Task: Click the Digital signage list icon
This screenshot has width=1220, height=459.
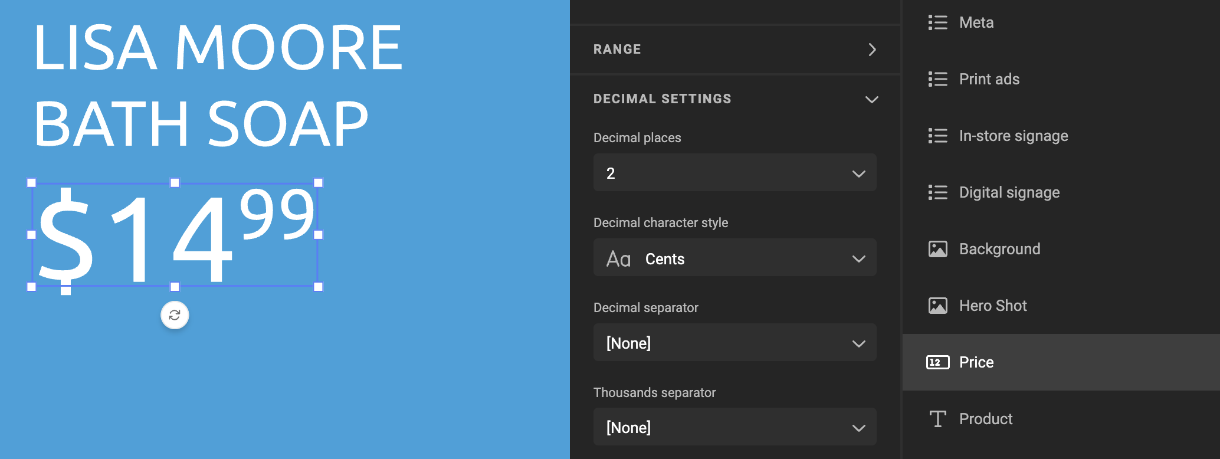Action: coord(937,192)
